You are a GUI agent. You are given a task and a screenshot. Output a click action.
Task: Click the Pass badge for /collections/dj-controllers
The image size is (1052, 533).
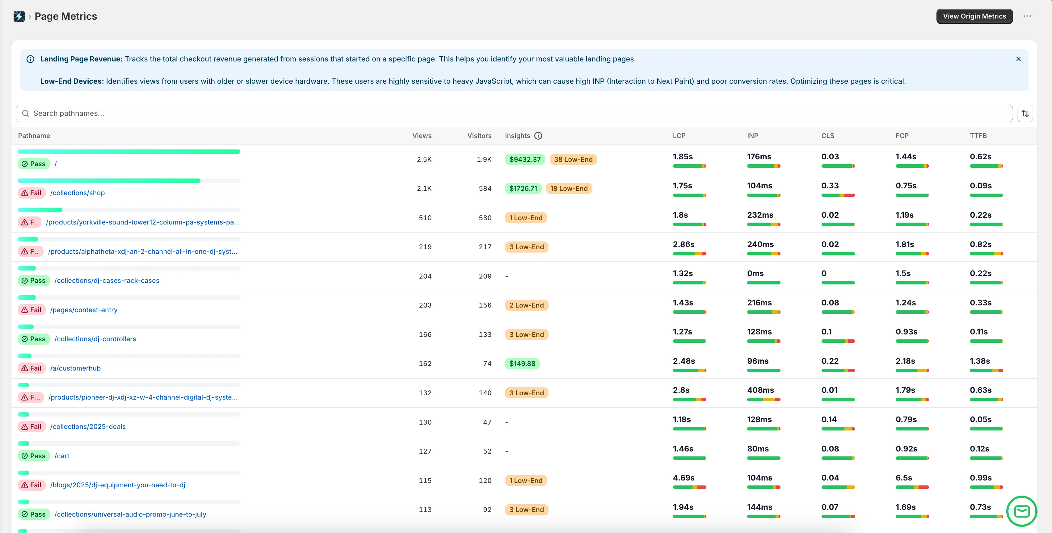[34, 339]
